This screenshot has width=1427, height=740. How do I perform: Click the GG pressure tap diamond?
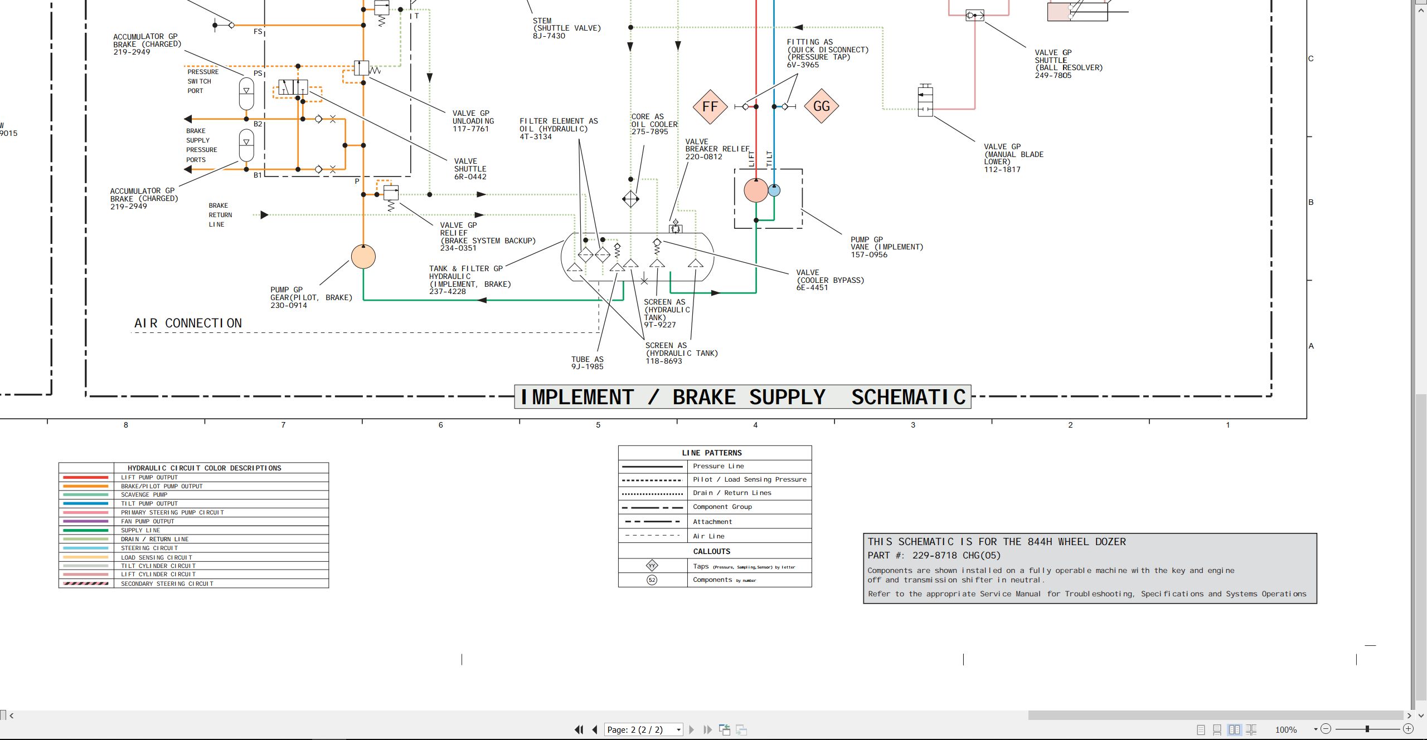[x=822, y=106]
